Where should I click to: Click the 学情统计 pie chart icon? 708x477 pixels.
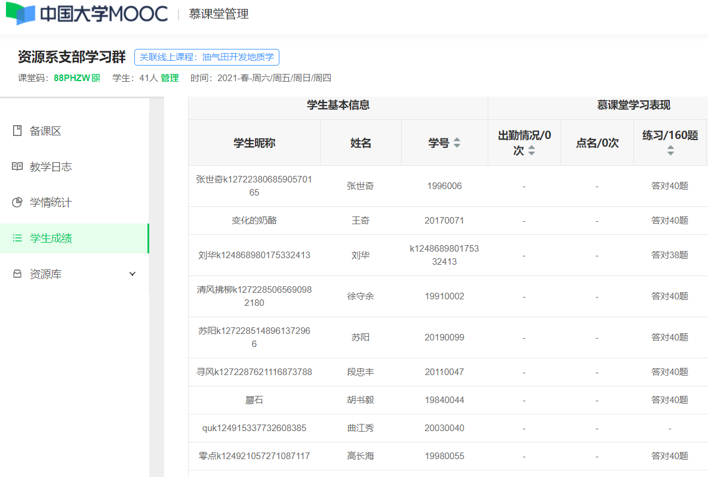pyautogui.click(x=17, y=202)
